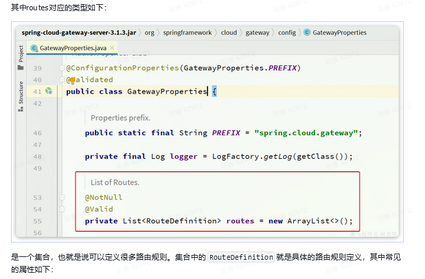
Task: Click the GatewayProperties breadcrumb class entry
Action: pos(339,32)
